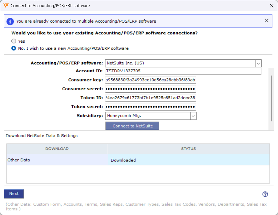Click the vertical scrollbar of form
The image size is (278, 215).
pyautogui.click(x=271, y=98)
